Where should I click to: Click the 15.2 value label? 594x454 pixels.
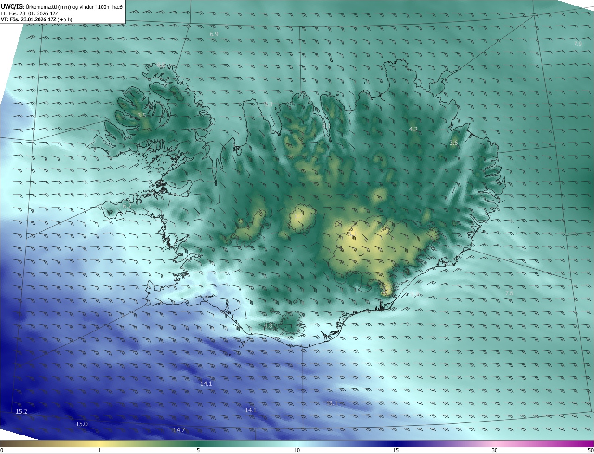pyautogui.click(x=21, y=412)
